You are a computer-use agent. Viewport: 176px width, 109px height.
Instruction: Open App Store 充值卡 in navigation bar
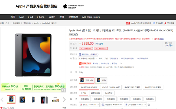click(91, 17)
